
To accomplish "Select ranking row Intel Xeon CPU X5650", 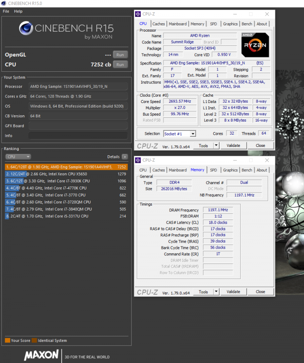I will [x=66, y=174].
